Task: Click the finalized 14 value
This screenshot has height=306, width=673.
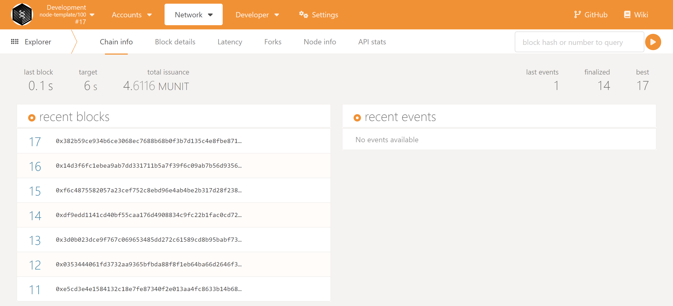Action: click(x=604, y=86)
